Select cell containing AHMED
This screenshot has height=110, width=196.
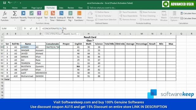click(x=28, y=47)
